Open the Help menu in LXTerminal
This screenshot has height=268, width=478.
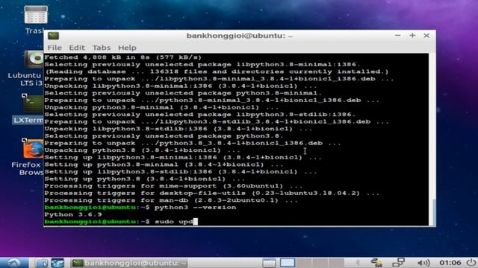pyautogui.click(x=127, y=48)
